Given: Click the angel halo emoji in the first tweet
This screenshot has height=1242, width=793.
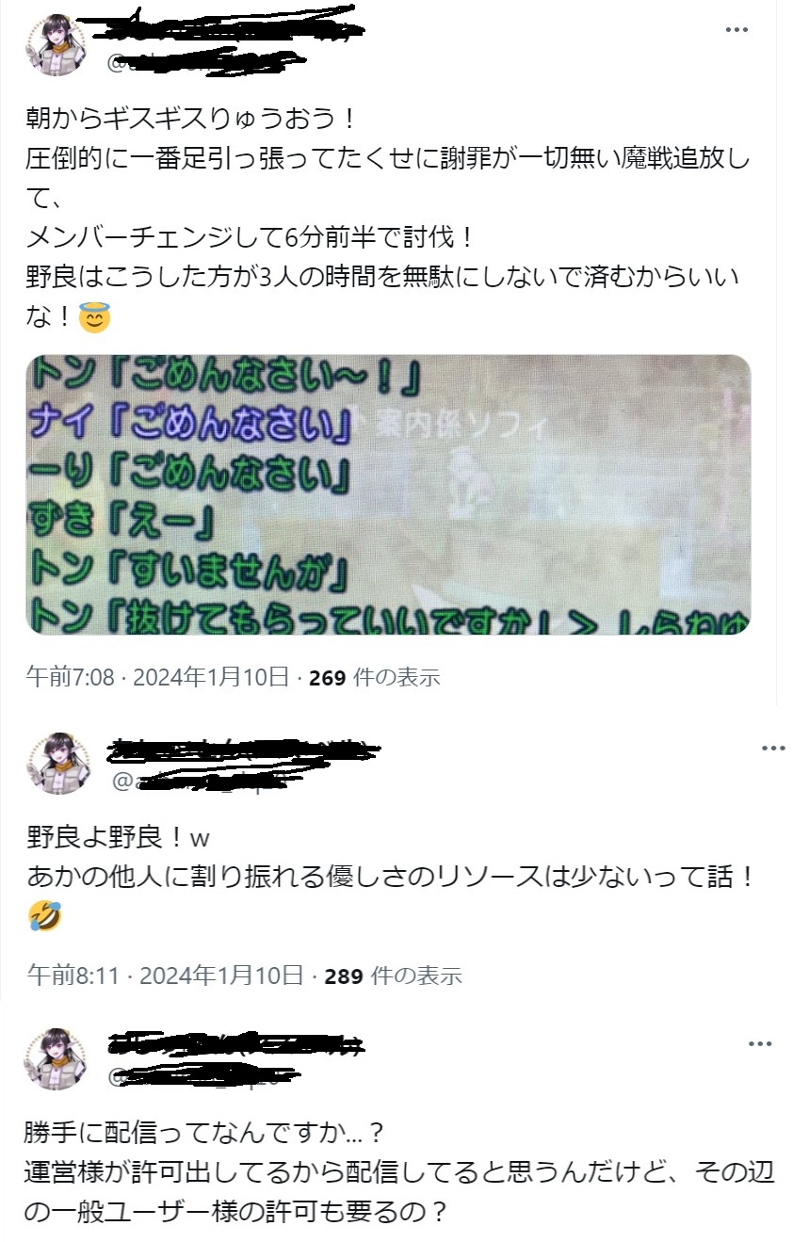Looking at the screenshot, I should pos(94,319).
